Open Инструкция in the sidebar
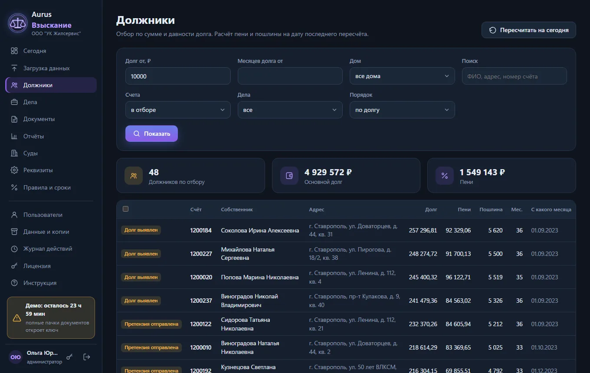The height and width of the screenshot is (373, 590). point(51,283)
